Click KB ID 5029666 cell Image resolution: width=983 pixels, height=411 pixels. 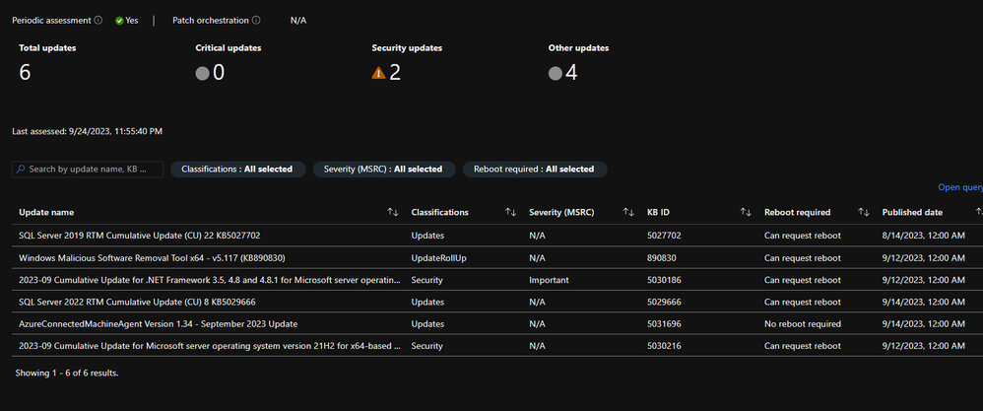tap(664, 302)
